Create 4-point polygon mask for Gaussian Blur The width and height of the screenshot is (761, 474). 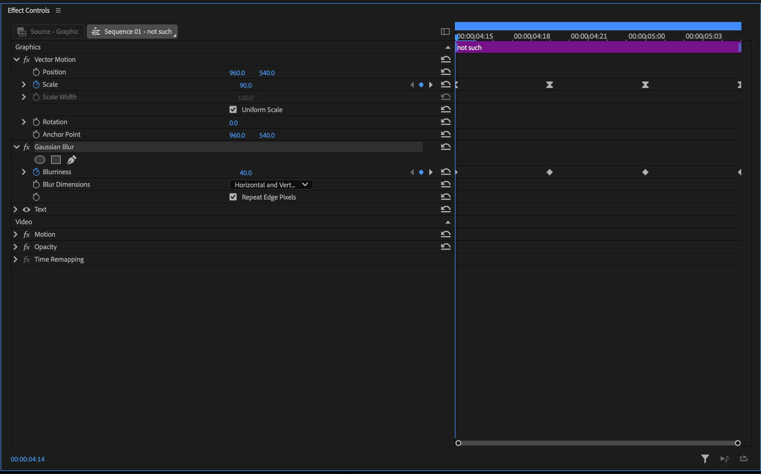click(x=56, y=160)
